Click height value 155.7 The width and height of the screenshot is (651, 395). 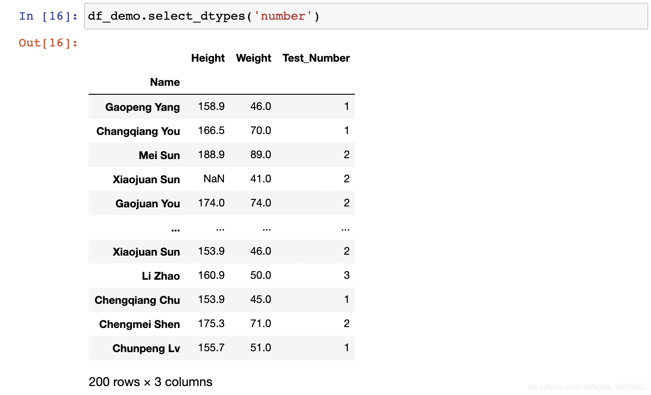click(211, 348)
